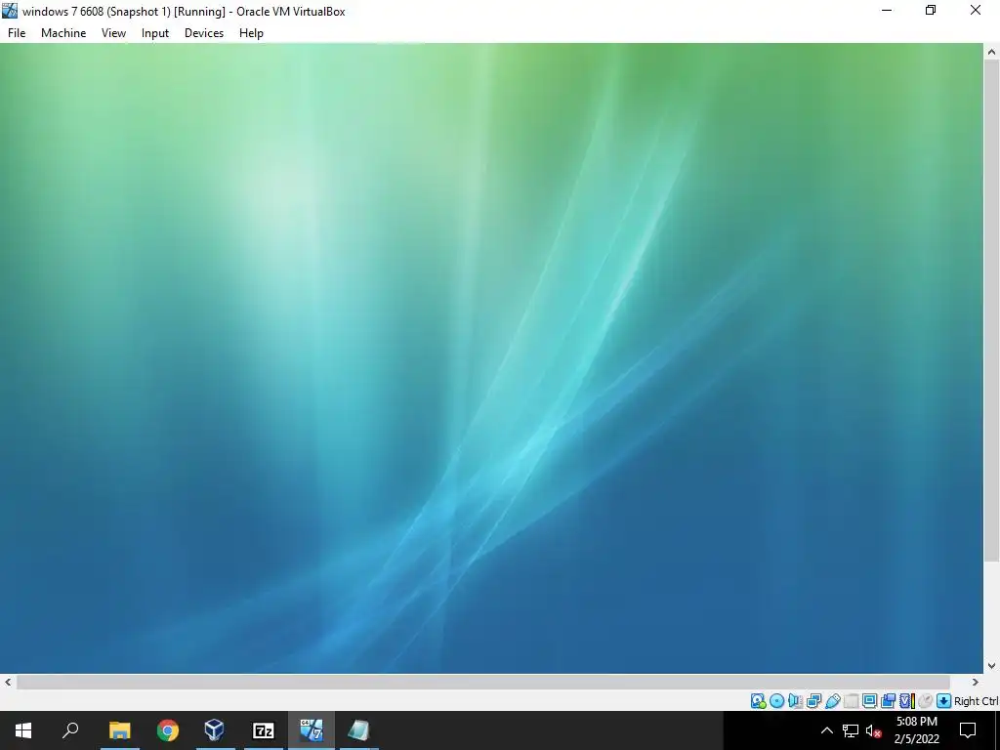Open the Help menu
1000x750 pixels.
pyautogui.click(x=251, y=33)
